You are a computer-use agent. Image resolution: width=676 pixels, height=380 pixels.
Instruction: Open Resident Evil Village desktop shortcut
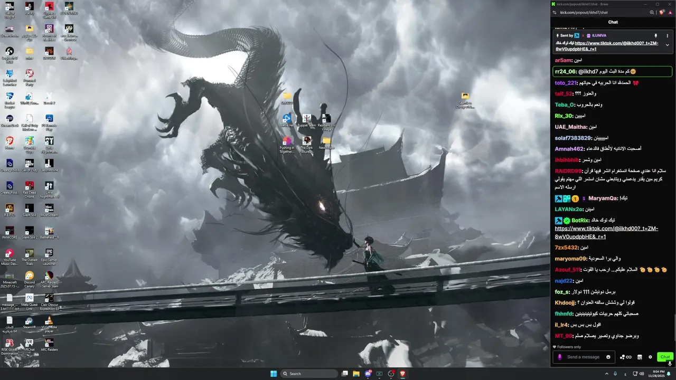coord(326,122)
